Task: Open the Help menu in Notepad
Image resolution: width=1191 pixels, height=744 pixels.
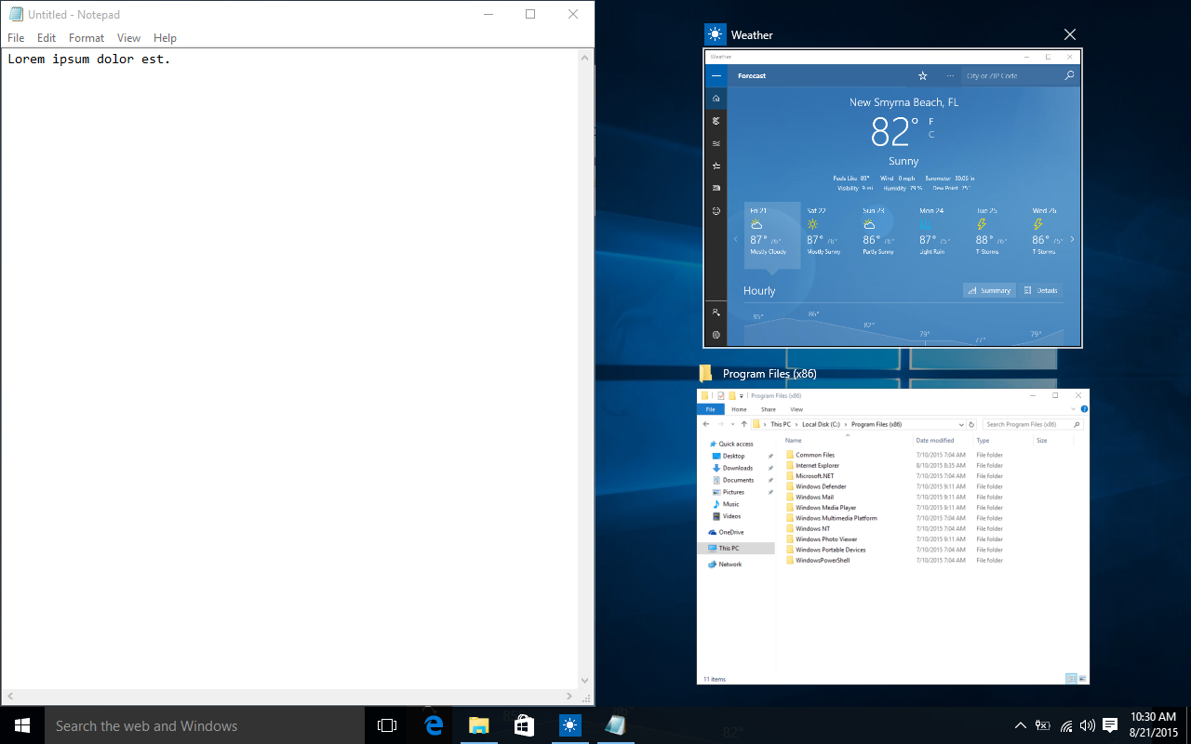Action: (x=165, y=38)
